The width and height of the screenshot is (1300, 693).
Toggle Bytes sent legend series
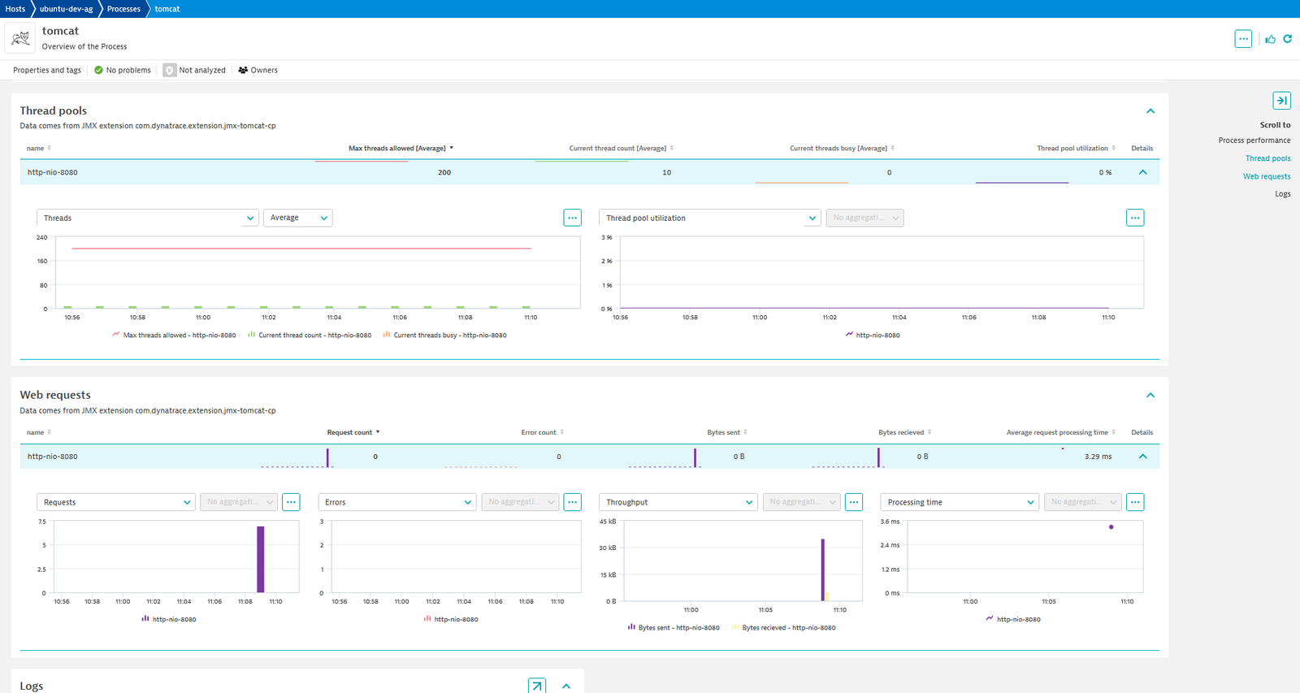tap(674, 627)
